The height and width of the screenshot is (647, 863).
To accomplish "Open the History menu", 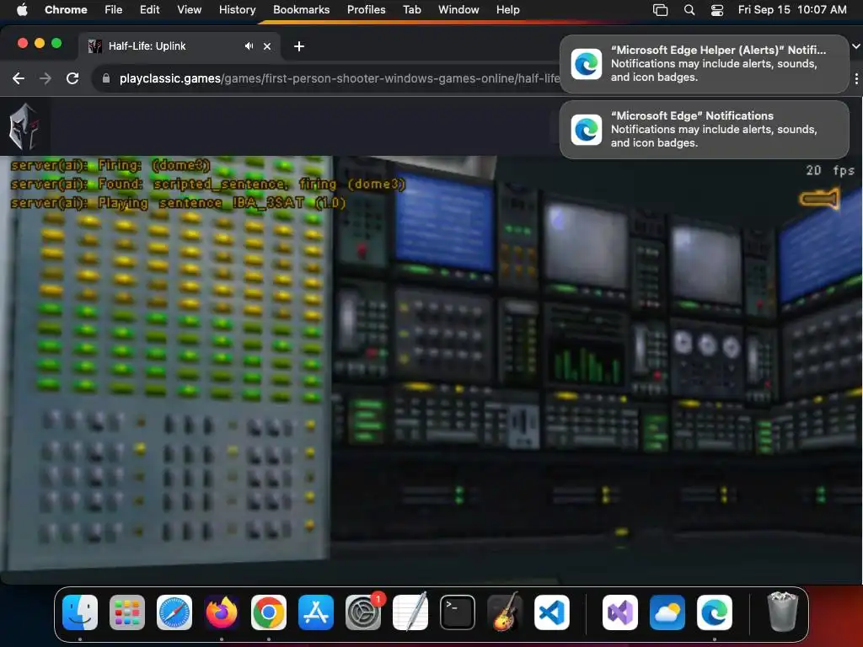I will click(x=237, y=9).
